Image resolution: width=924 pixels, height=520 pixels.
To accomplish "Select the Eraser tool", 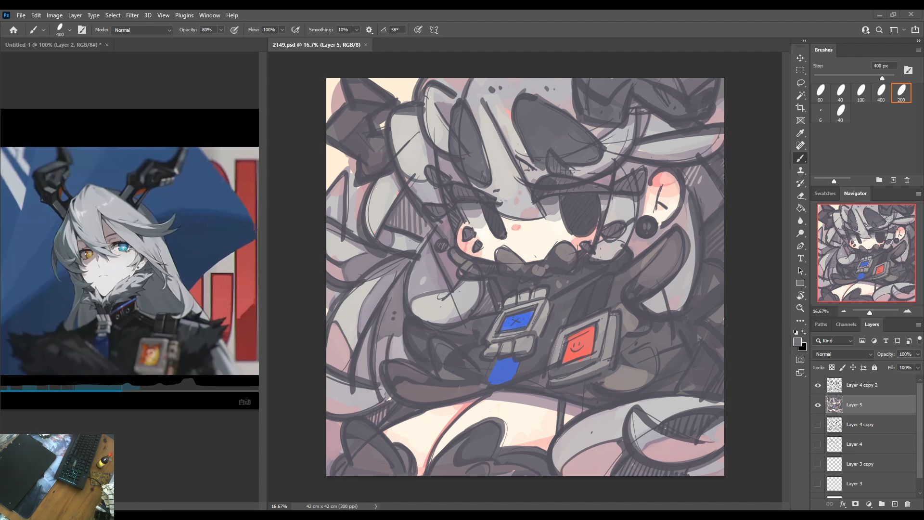I will point(800,195).
